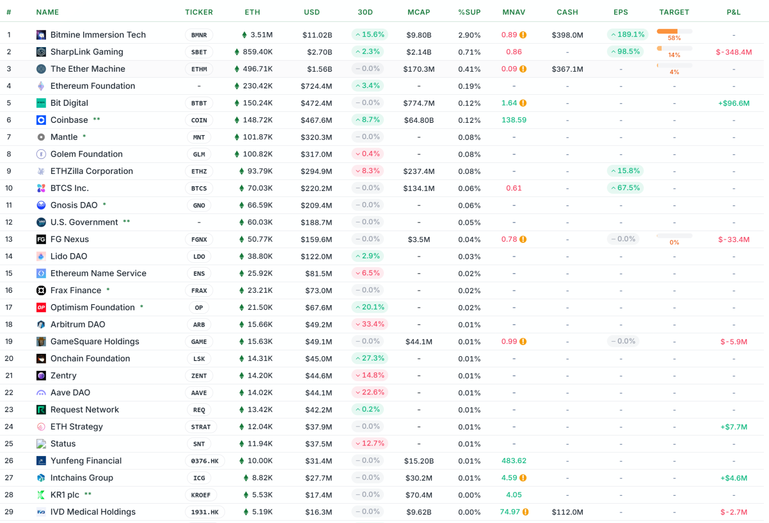Click the Arbitrum DAO logo
Screen dimensions: 769x523
point(41,324)
